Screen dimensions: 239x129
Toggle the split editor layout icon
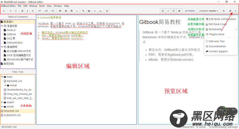(x=174, y=11)
